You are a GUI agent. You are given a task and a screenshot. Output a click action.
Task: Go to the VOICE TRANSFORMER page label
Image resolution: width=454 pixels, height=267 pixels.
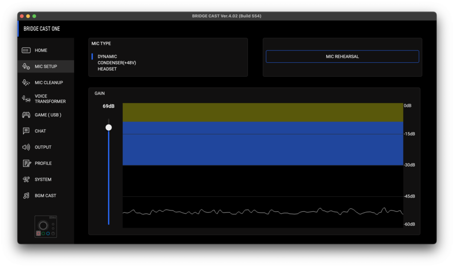point(50,99)
